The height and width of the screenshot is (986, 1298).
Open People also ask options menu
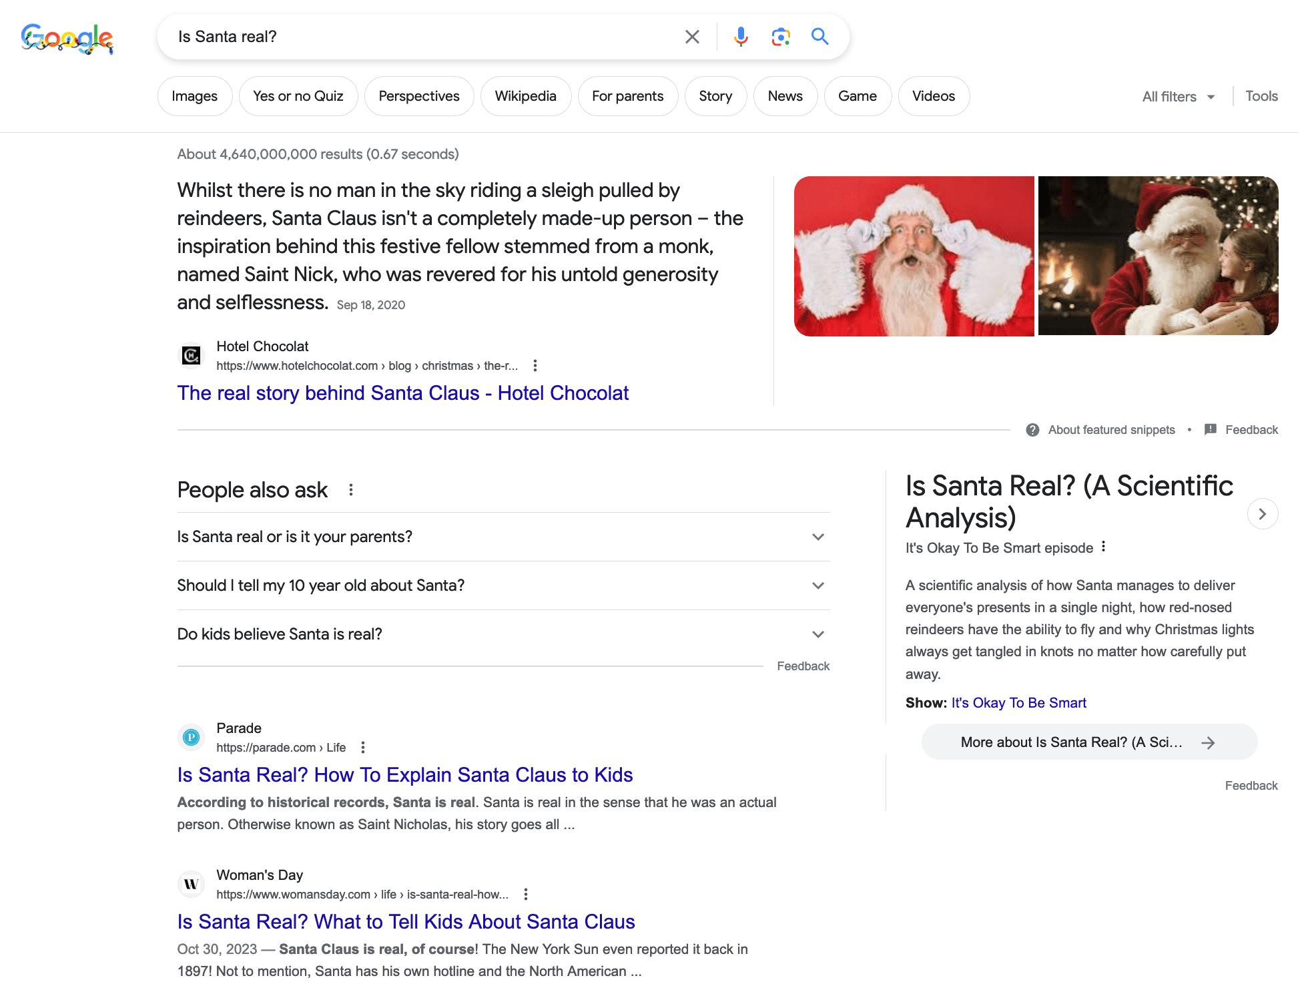[x=351, y=490]
